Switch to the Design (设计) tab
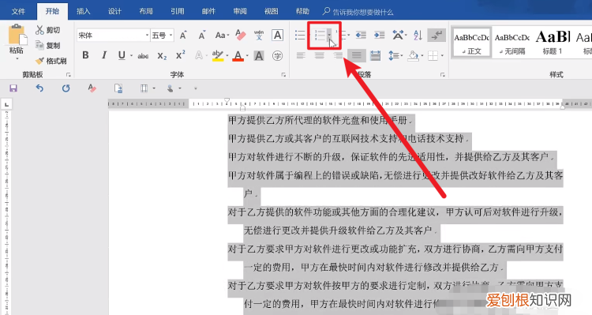This screenshot has height=315, width=592. (114, 11)
